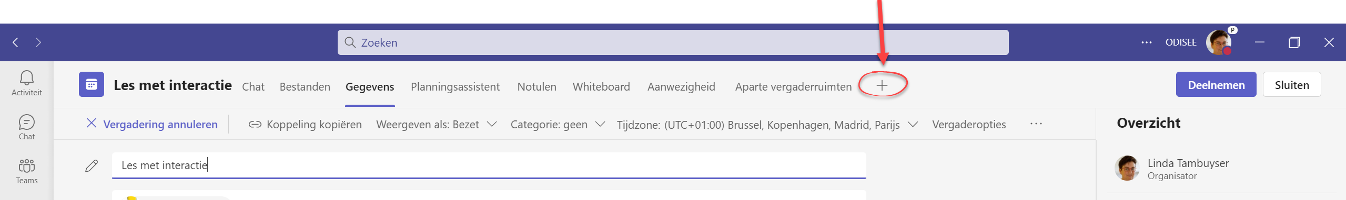
Task: Open more options ellipsis after Vergaderopties
Action: [1036, 124]
